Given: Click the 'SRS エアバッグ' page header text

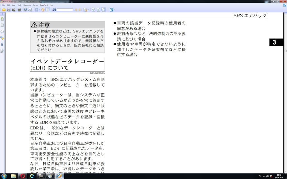Looking at the screenshot, I should click(x=250, y=16).
